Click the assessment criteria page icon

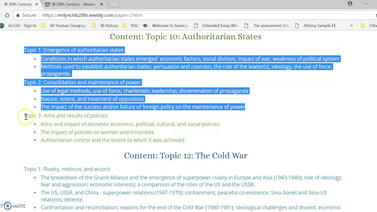(247, 26)
